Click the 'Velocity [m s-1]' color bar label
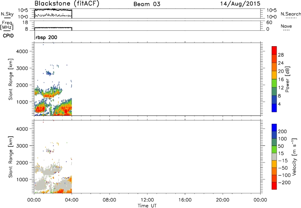The image size is (301, 208). (x=294, y=157)
